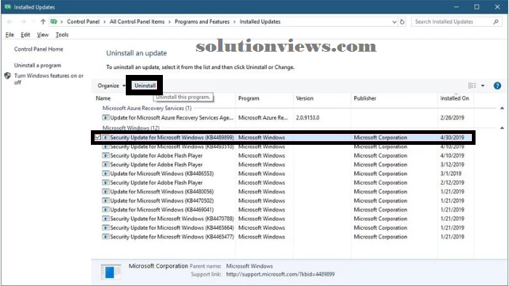The width and height of the screenshot is (509, 286).
Task: Refresh the Installed Updates list
Action: coord(402,22)
